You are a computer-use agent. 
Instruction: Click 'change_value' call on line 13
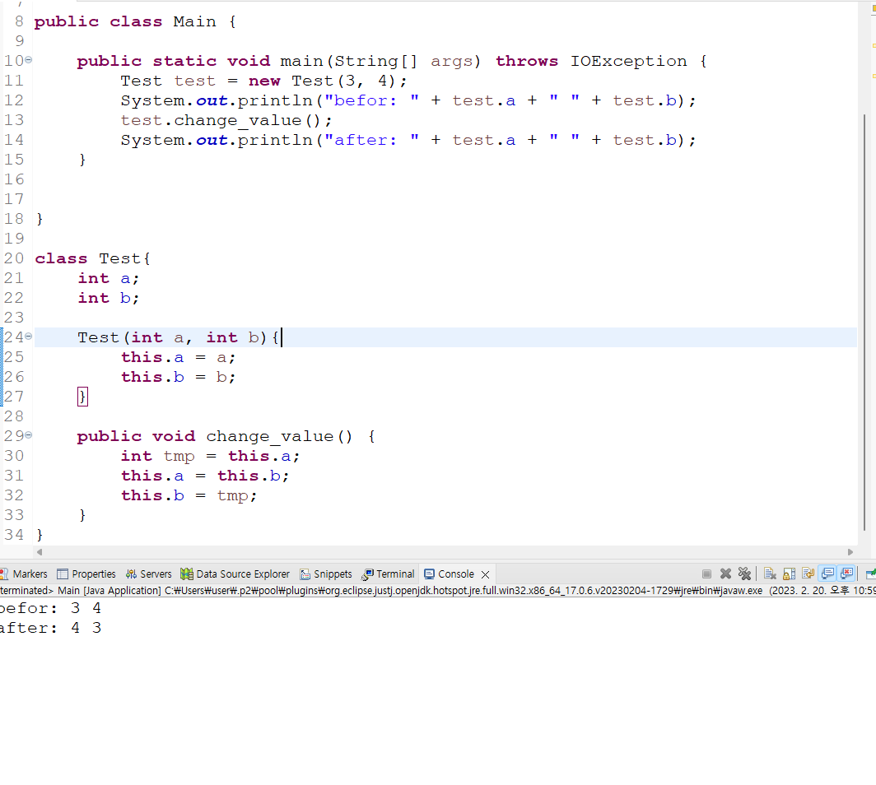coord(237,121)
